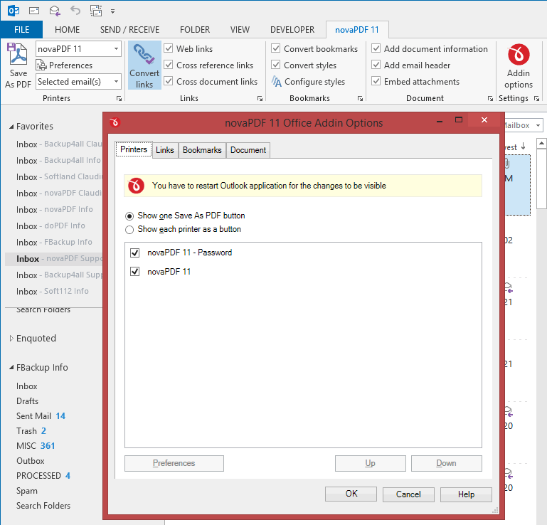Click the Convert links ribbon button
This screenshot has height=525, width=547.
point(144,65)
